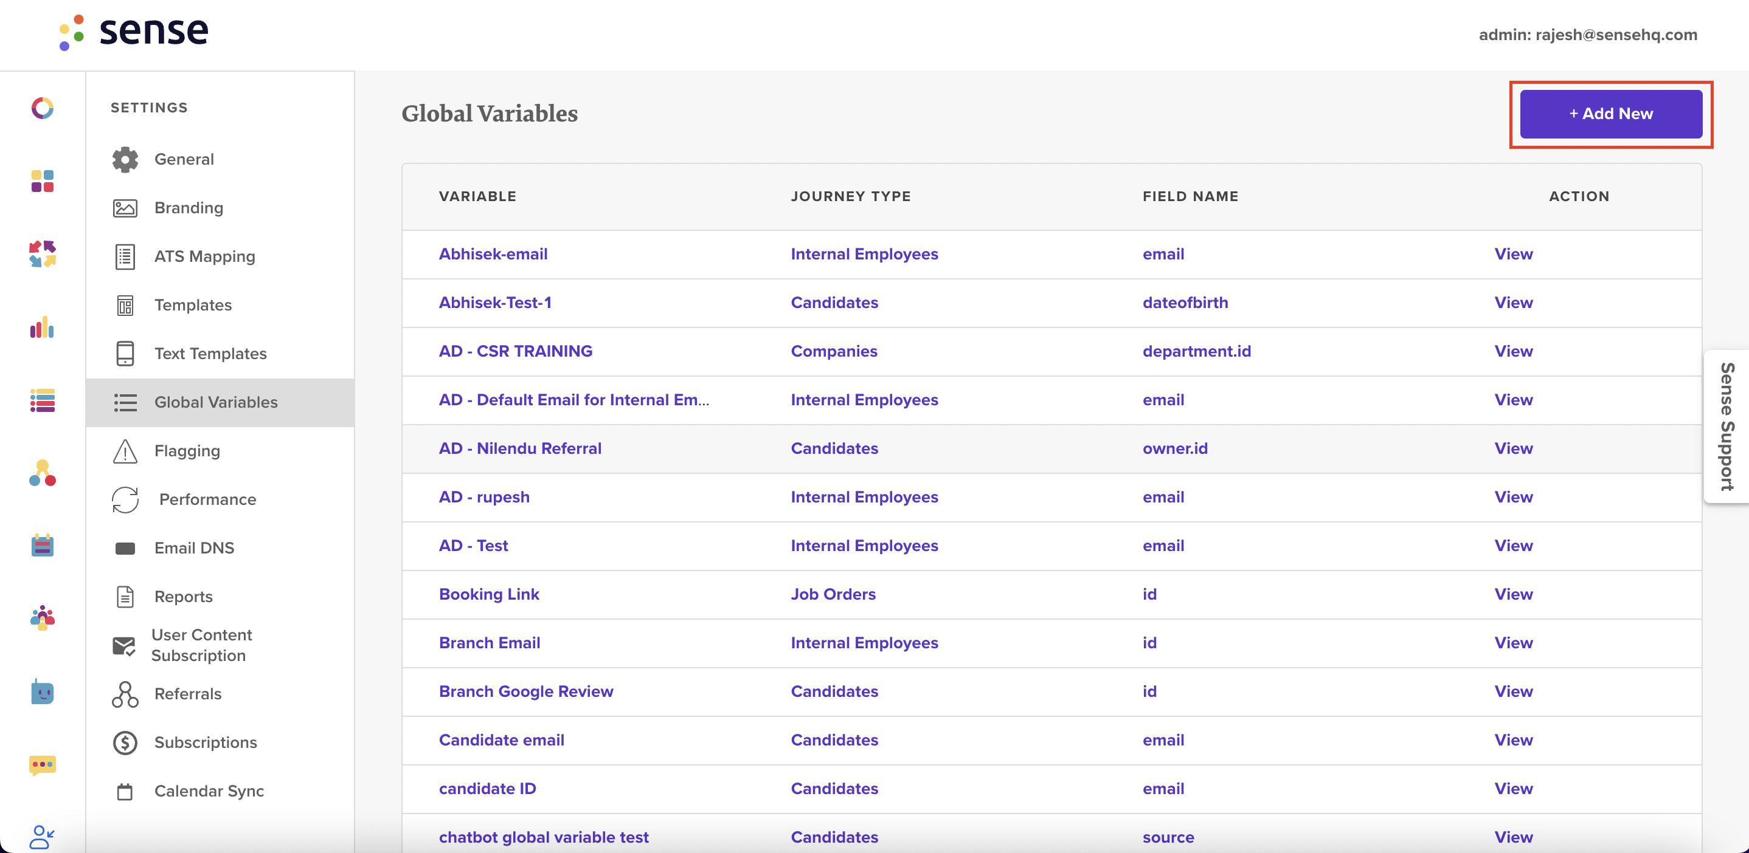Open the calendar icon in left rail

42,545
